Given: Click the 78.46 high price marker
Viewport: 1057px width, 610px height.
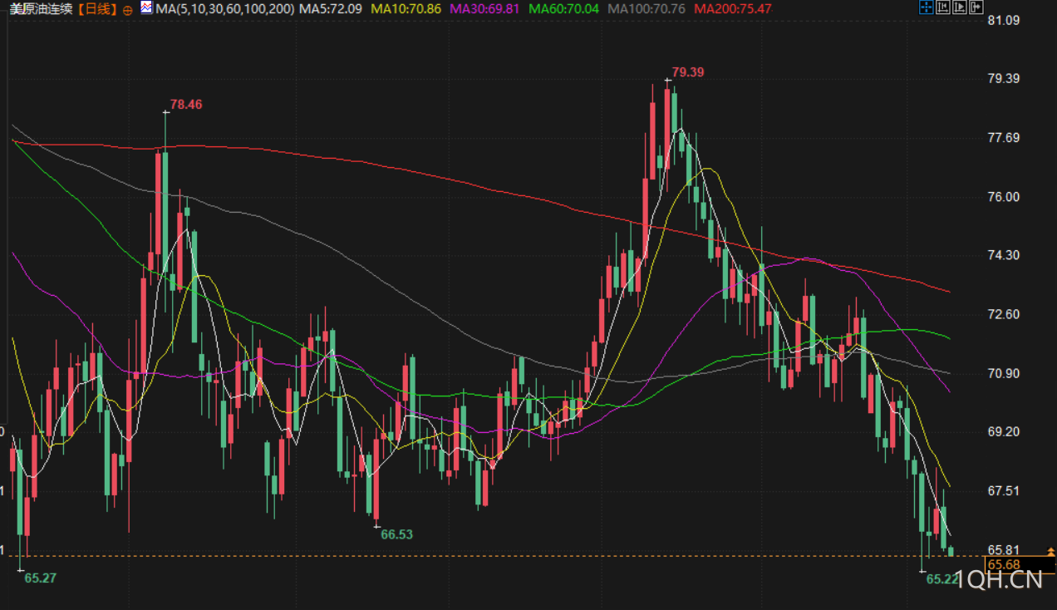Looking at the screenshot, I should point(186,105).
